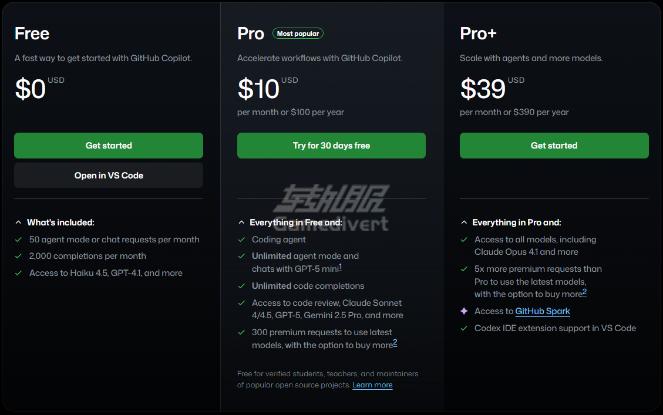Click the checkmark beside Codex IDE extension support
Image resolution: width=663 pixels, height=415 pixels.
[464, 328]
